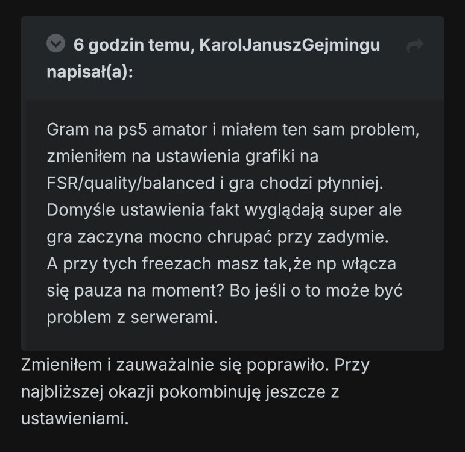Screen dimensions: 465x452
Task: Collapse the quote with the chevron icon
Action: [x=56, y=44]
